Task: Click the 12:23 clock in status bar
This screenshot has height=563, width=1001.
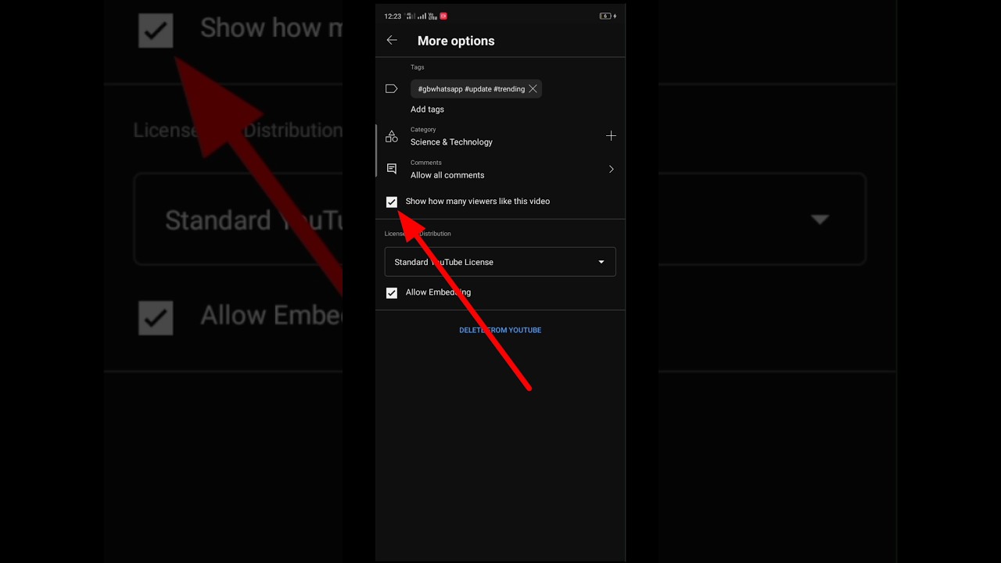Action: click(x=393, y=16)
